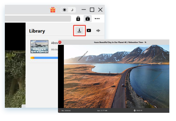Click the Above and Beyond thumbnail
This screenshot has width=176, height=121.
click(39, 46)
